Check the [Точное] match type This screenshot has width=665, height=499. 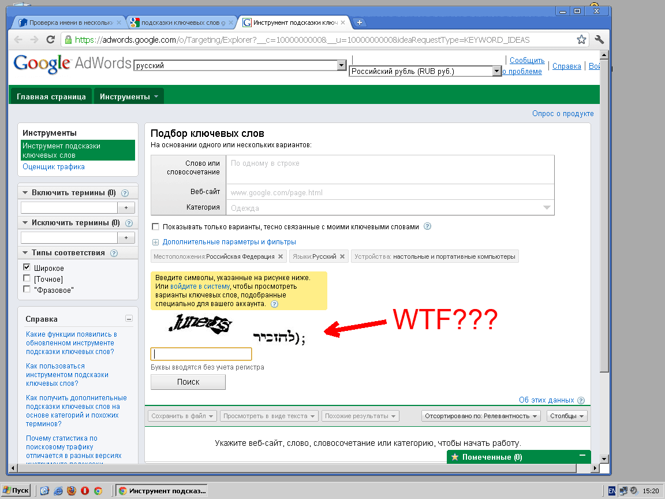click(27, 279)
